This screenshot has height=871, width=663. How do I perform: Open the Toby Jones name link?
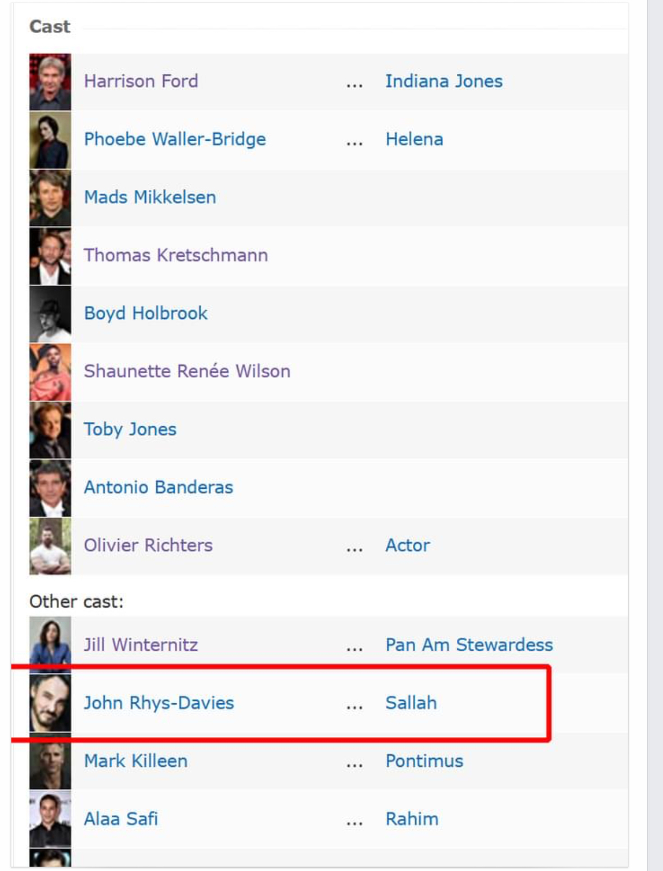pyautogui.click(x=130, y=430)
